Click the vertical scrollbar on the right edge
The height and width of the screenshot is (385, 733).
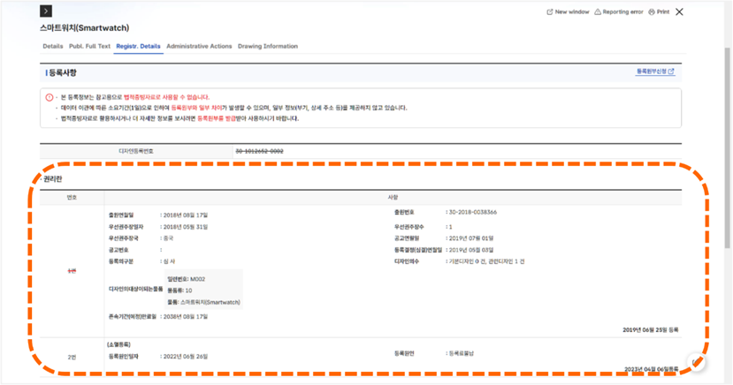[x=726, y=177]
